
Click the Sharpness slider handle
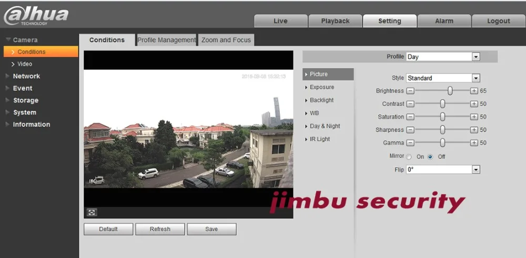[x=442, y=130]
